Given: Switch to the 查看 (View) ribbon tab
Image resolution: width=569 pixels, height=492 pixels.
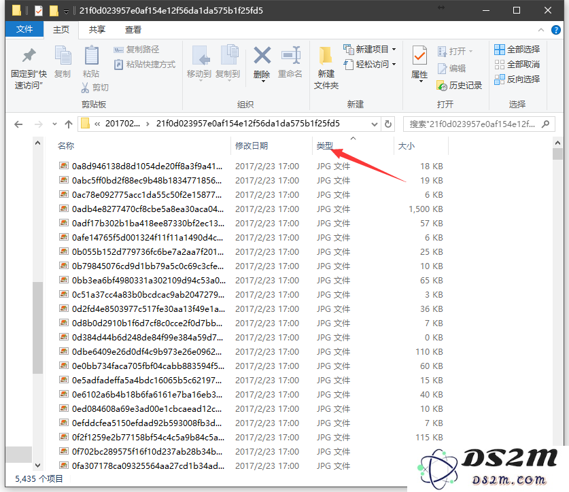Looking at the screenshot, I should point(133,29).
